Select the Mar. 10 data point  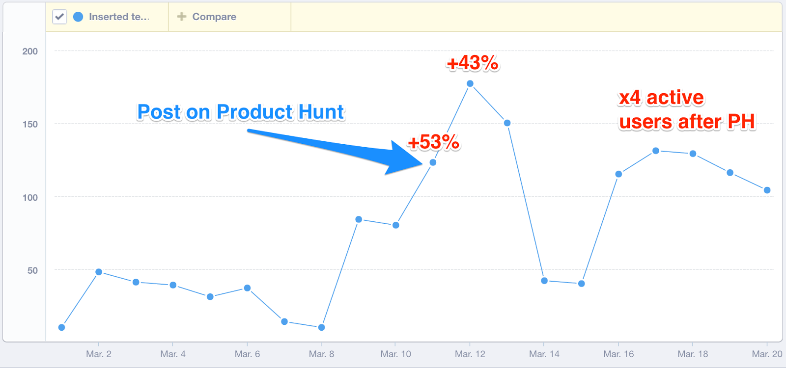point(396,225)
